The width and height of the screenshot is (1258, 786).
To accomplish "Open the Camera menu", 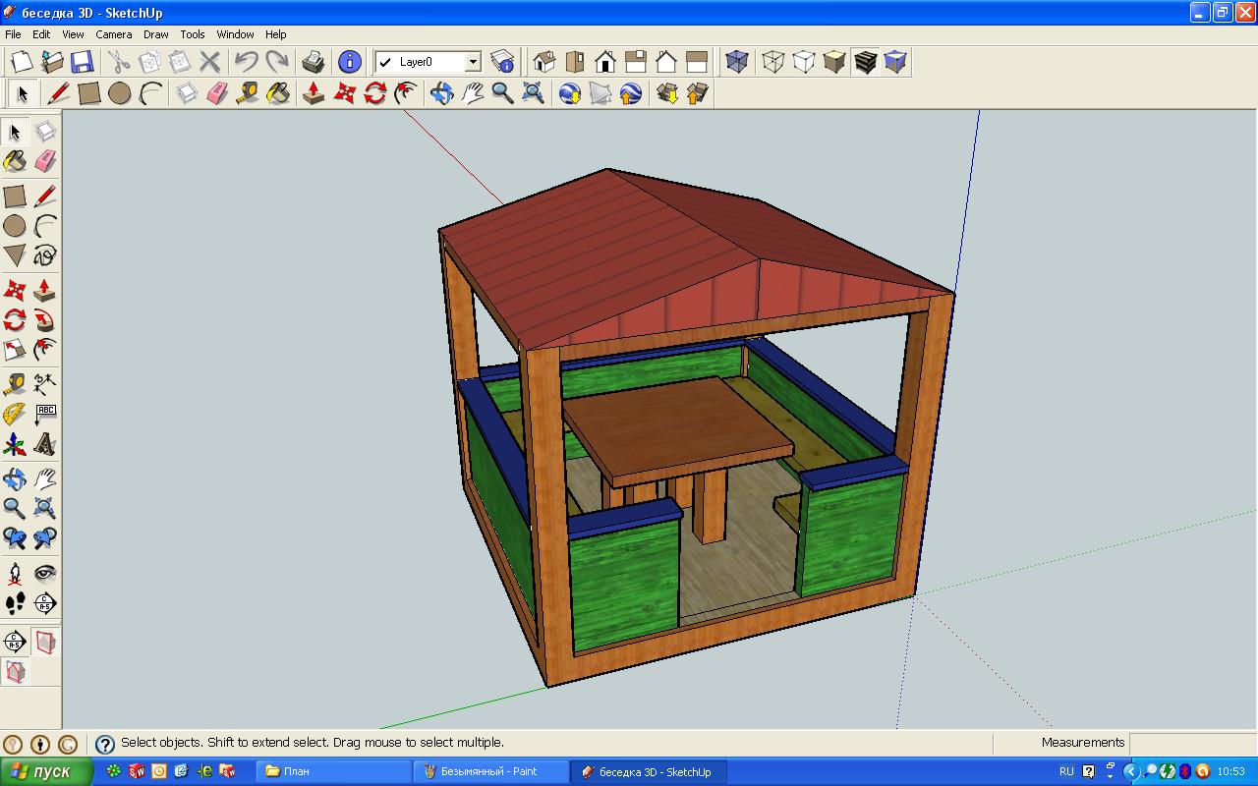I will pos(114,34).
